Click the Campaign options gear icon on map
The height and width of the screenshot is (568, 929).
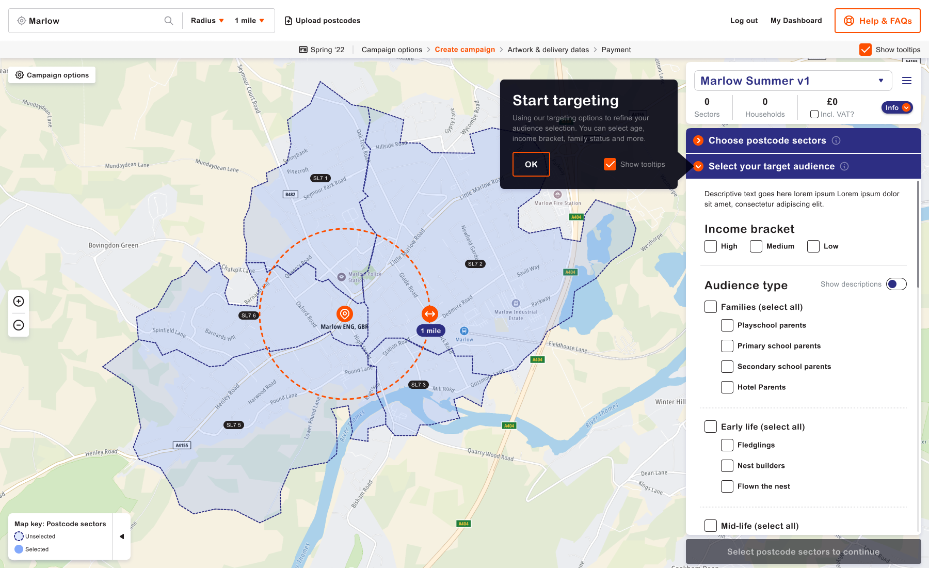click(20, 75)
